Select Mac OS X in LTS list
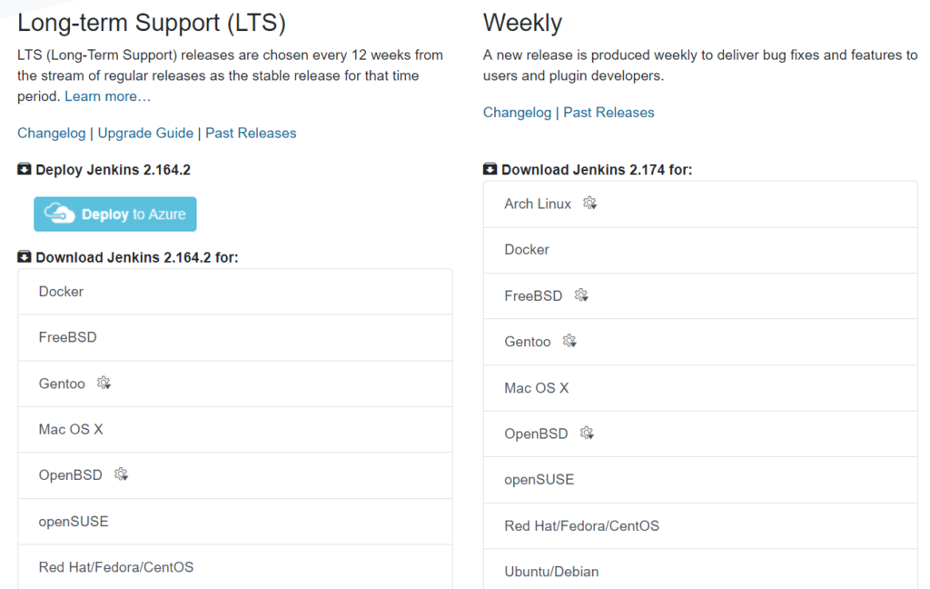This screenshot has width=930, height=589. tap(235, 429)
